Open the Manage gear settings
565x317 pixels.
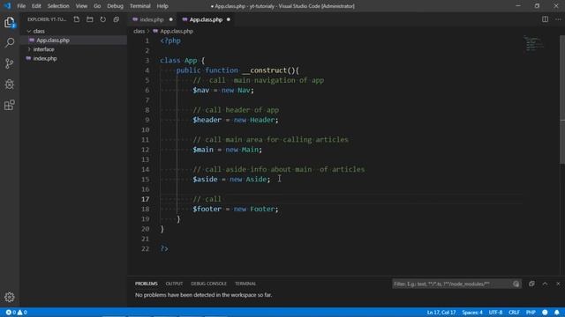click(10, 297)
